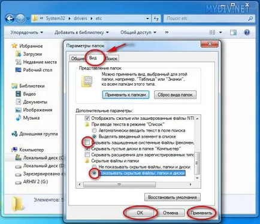Click the При вводе текста в режиме Список folder icon

coord(87,125)
